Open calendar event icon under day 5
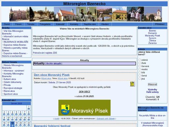169x127 pixels. tap(17, 114)
